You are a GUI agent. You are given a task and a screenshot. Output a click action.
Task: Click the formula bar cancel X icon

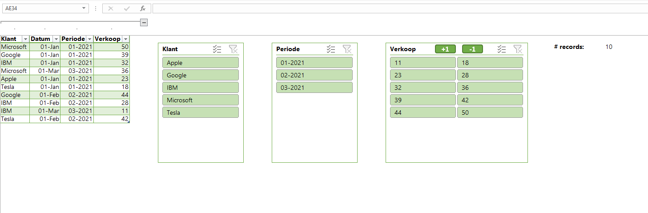point(111,8)
